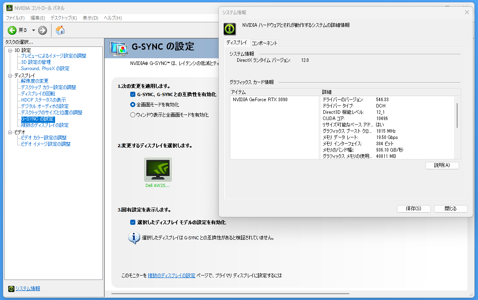Click the details list vertical scrollbar
The image size is (478, 300).
click(457, 115)
